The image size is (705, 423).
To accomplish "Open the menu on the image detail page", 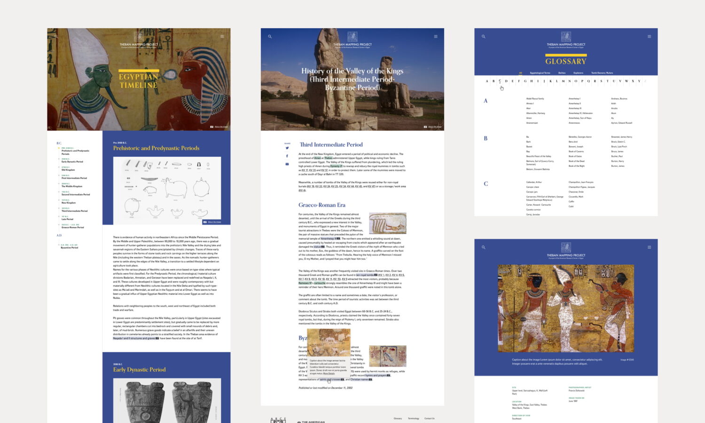I will pos(650,247).
